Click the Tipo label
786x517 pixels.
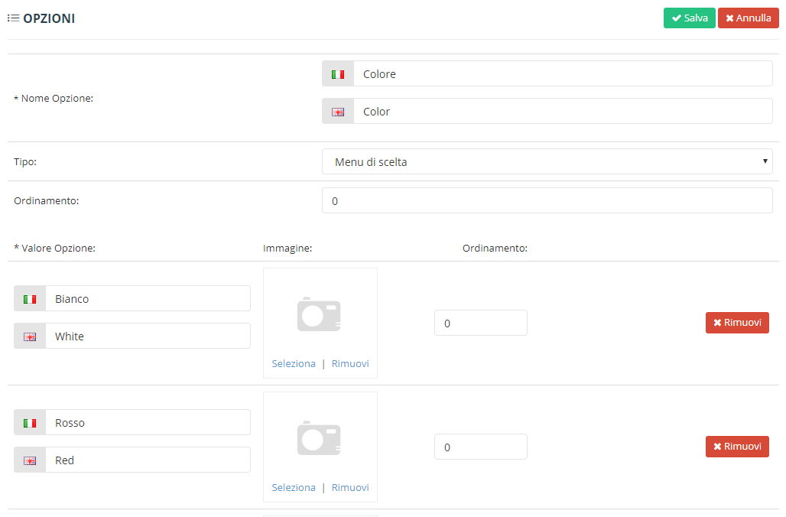[x=25, y=162]
